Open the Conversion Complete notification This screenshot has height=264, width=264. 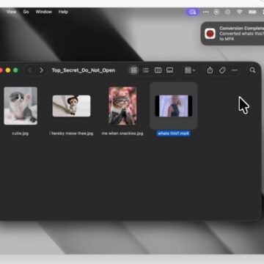[232, 34]
